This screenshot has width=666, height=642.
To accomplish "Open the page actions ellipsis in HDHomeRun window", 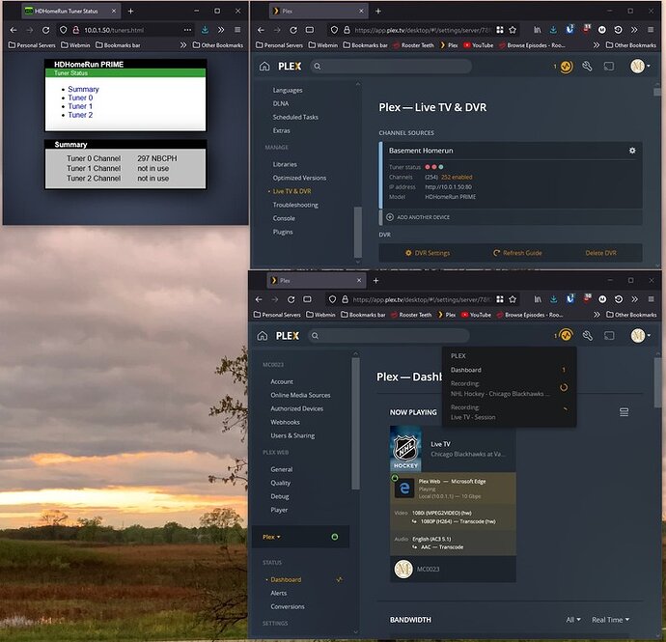I will coord(187,30).
